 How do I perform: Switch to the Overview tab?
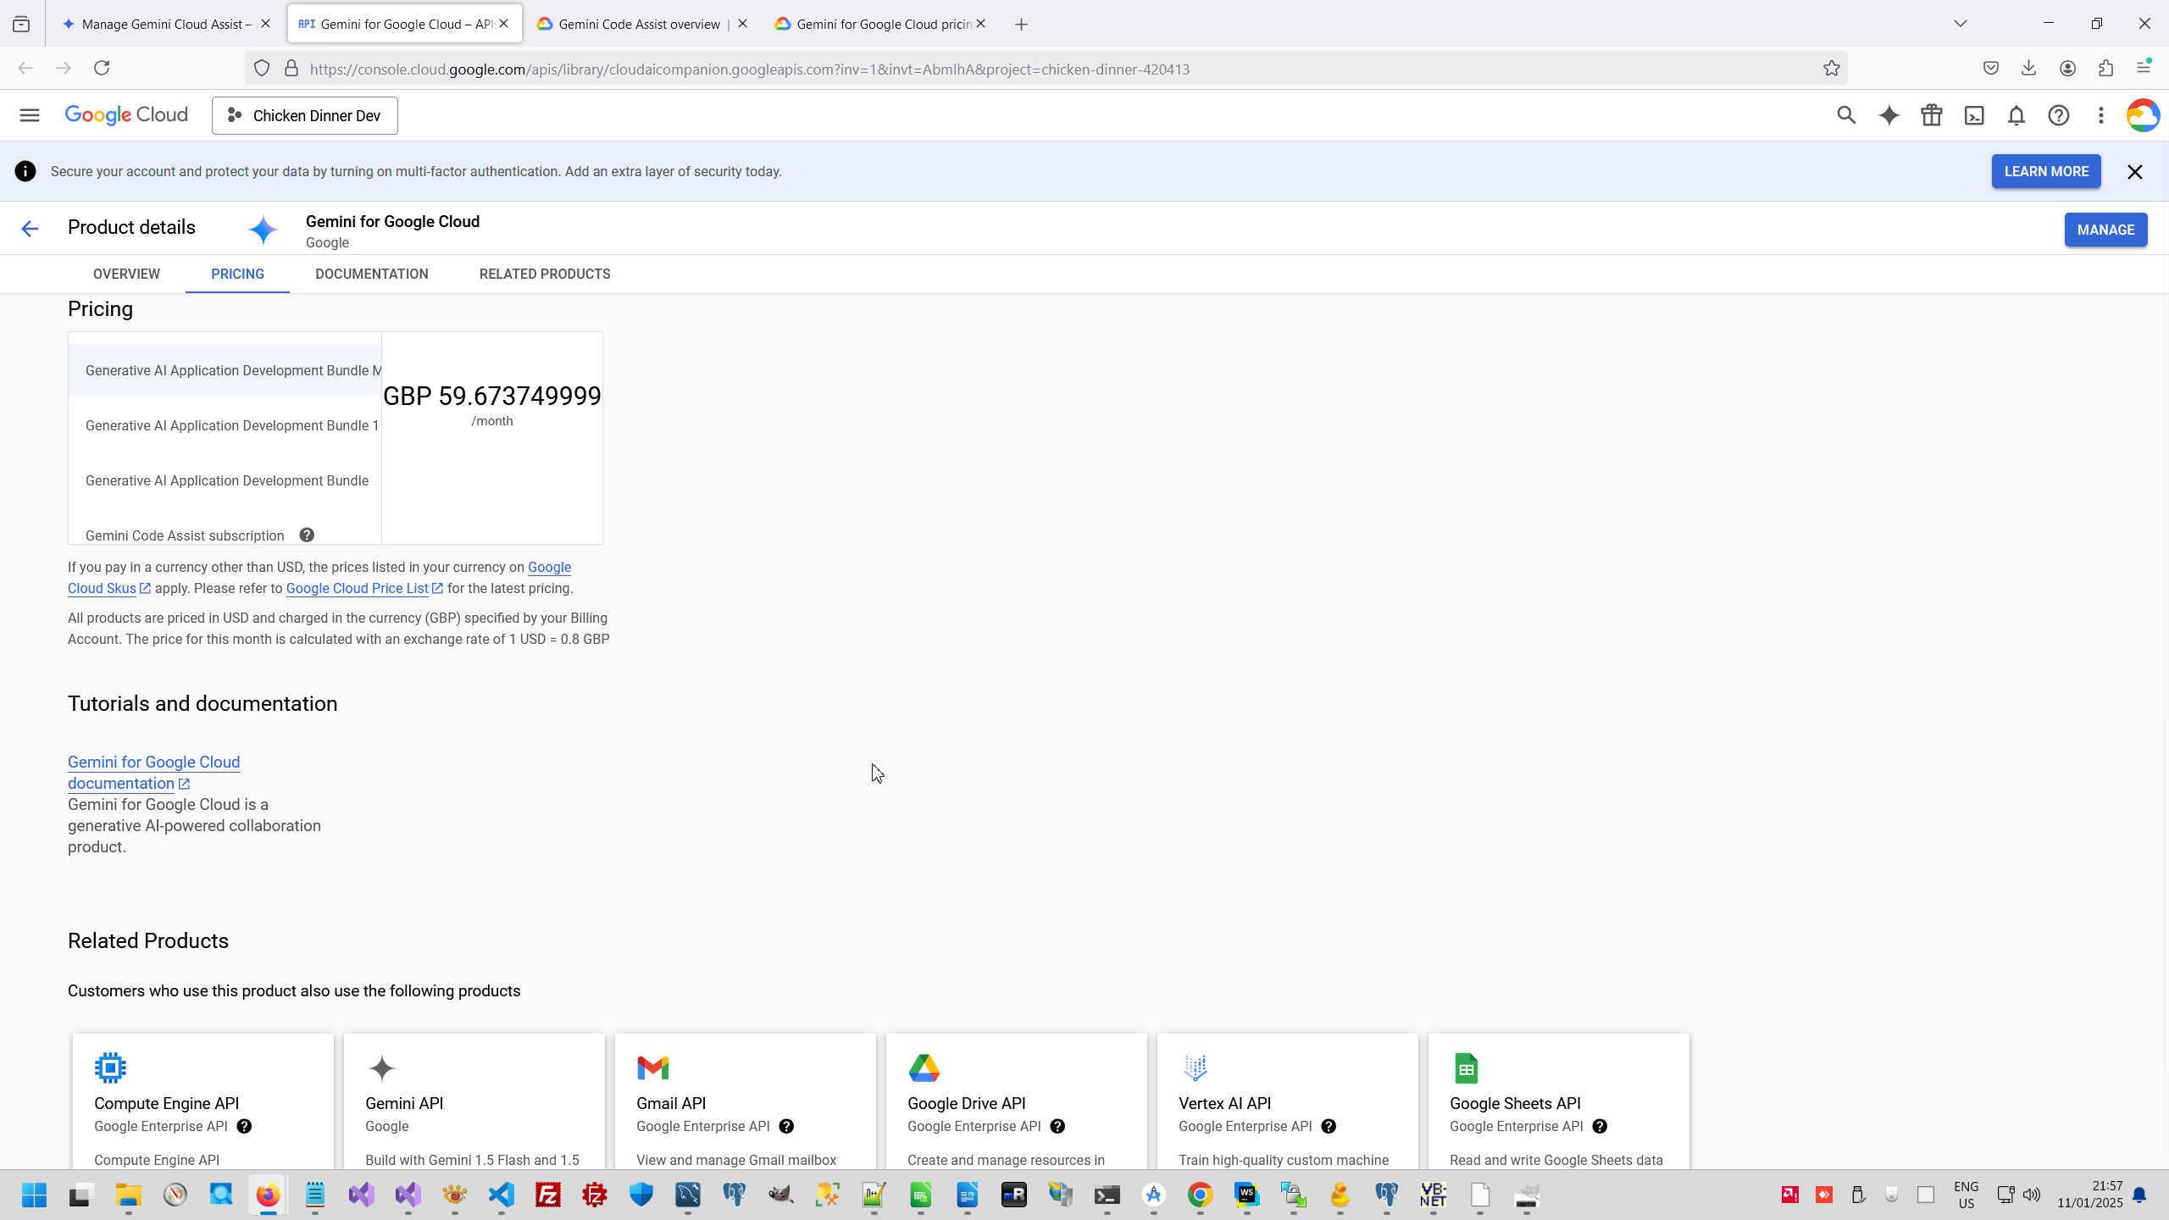pyautogui.click(x=126, y=274)
